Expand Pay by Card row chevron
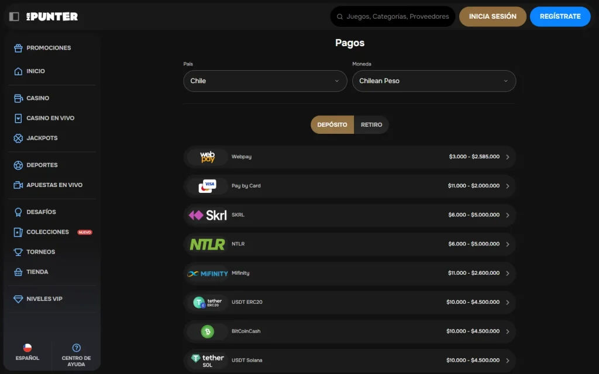This screenshot has height=374, width=599. (x=508, y=186)
